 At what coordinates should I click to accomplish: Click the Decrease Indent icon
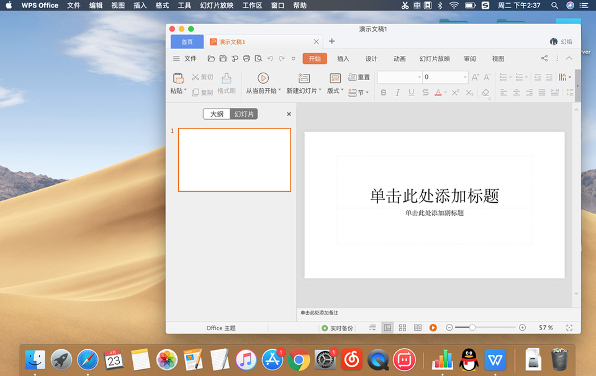pyautogui.click(x=538, y=78)
